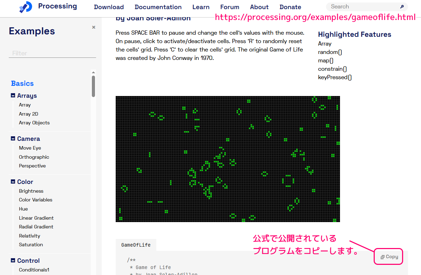The image size is (421, 275).
Task: Click the copy icon inside the Copy button
Action: tap(382, 256)
